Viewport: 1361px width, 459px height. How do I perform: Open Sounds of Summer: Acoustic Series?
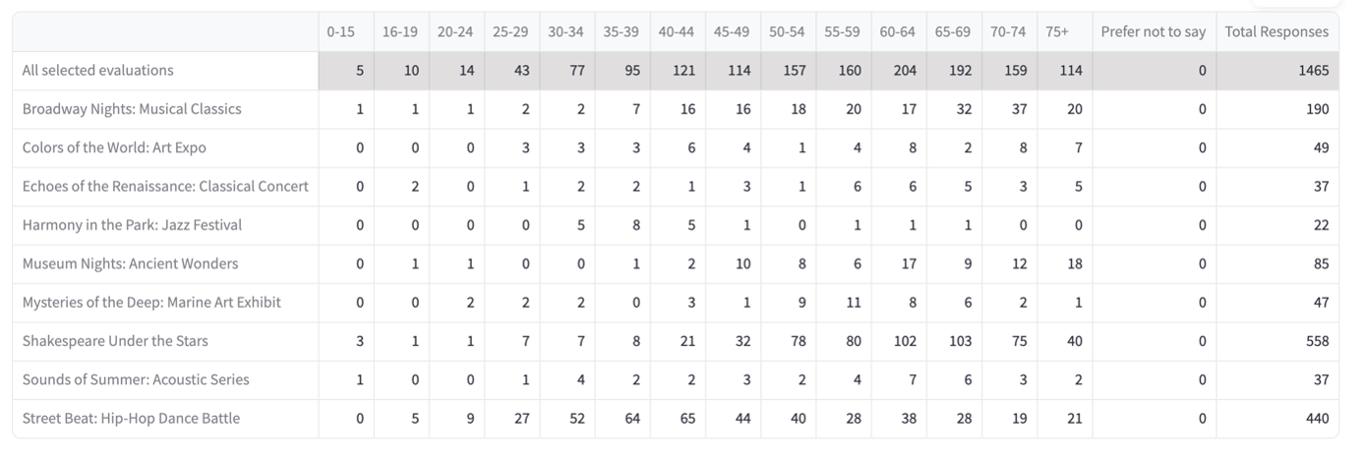[x=136, y=379]
